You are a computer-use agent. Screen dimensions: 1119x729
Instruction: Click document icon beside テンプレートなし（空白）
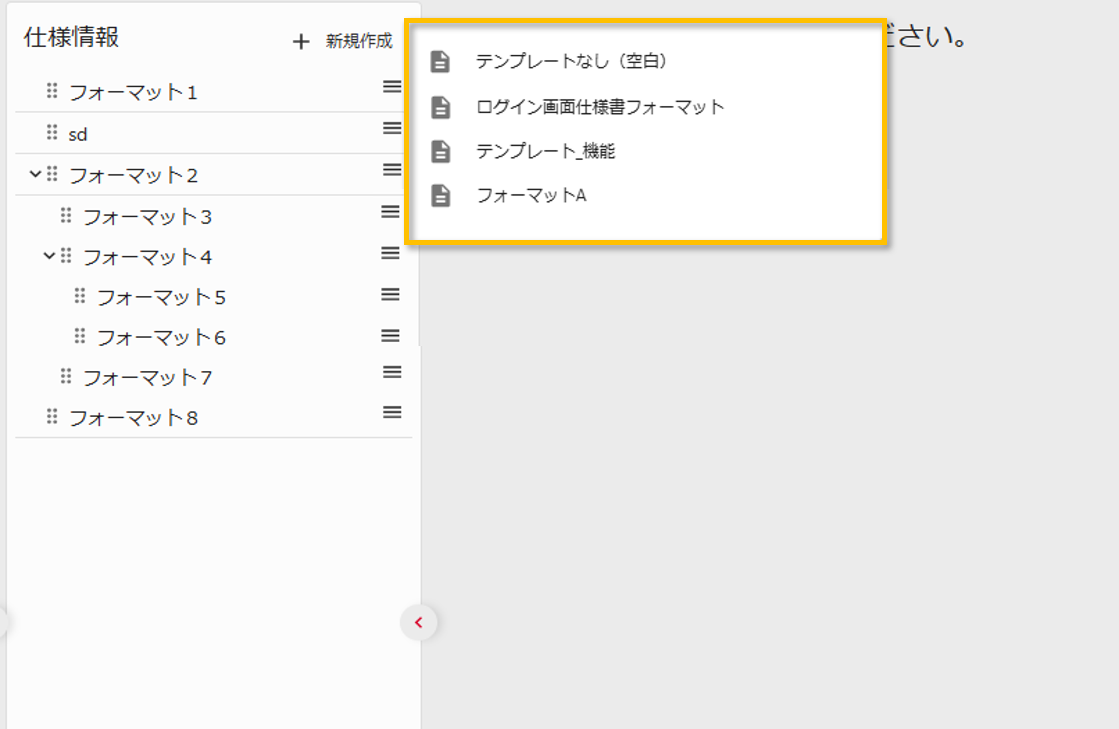tap(440, 62)
